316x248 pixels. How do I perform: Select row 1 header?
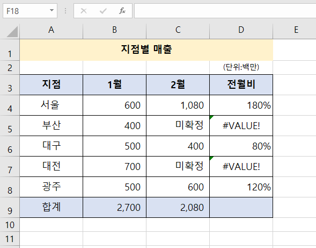coord(10,50)
